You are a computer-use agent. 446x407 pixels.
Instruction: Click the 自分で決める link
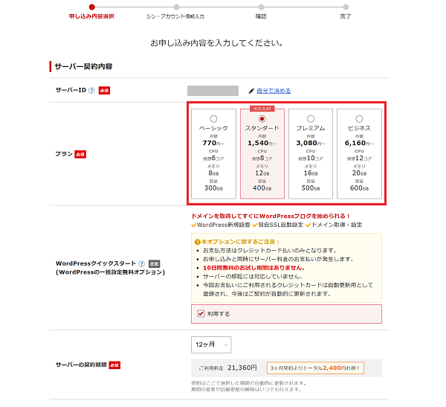[274, 91]
